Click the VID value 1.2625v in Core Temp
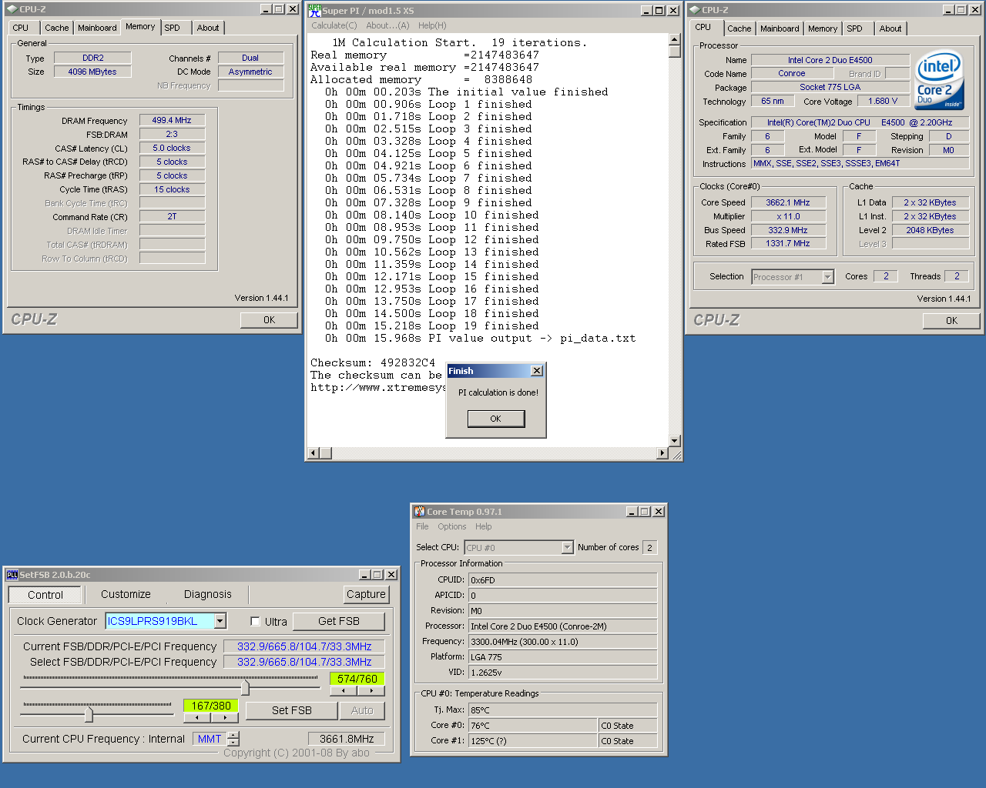Image resolution: width=986 pixels, height=788 pixels. 562,673
